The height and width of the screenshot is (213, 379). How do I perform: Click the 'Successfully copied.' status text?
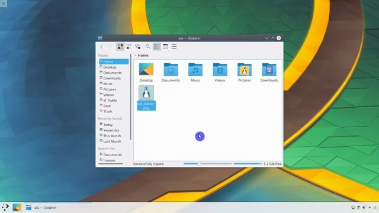coord(149,164)
